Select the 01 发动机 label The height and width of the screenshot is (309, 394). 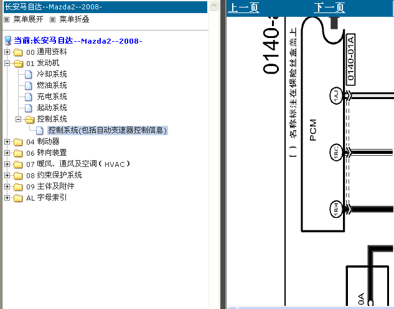point(43,63)
